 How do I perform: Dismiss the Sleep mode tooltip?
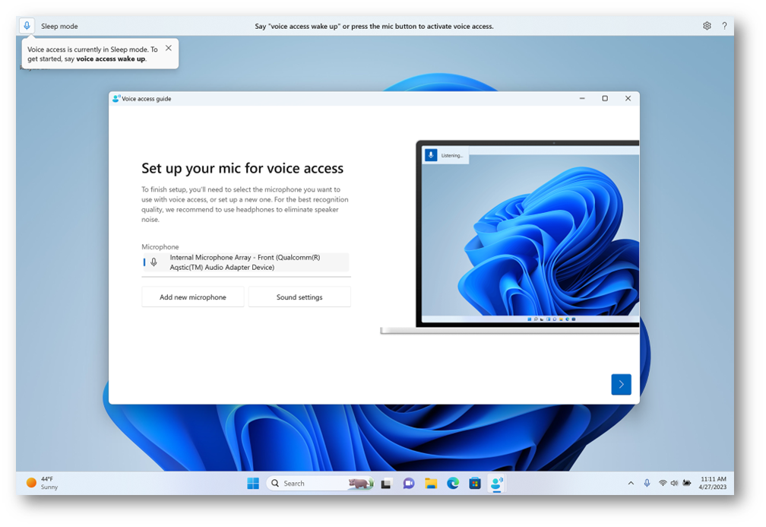click(x=168, y=48)
